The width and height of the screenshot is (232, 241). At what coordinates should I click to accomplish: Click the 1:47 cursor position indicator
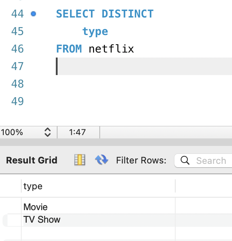coord(77,132)
